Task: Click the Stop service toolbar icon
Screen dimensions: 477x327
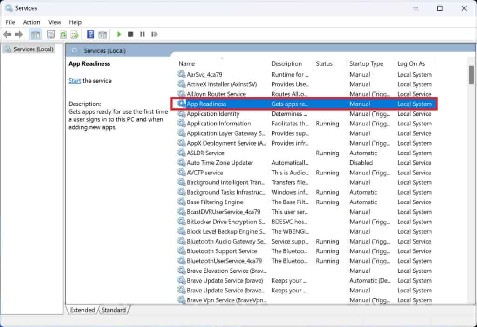Action: (131, 34)
